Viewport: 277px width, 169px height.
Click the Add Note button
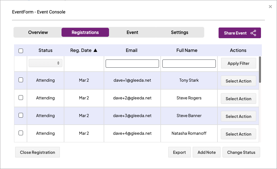coord(206,152)
